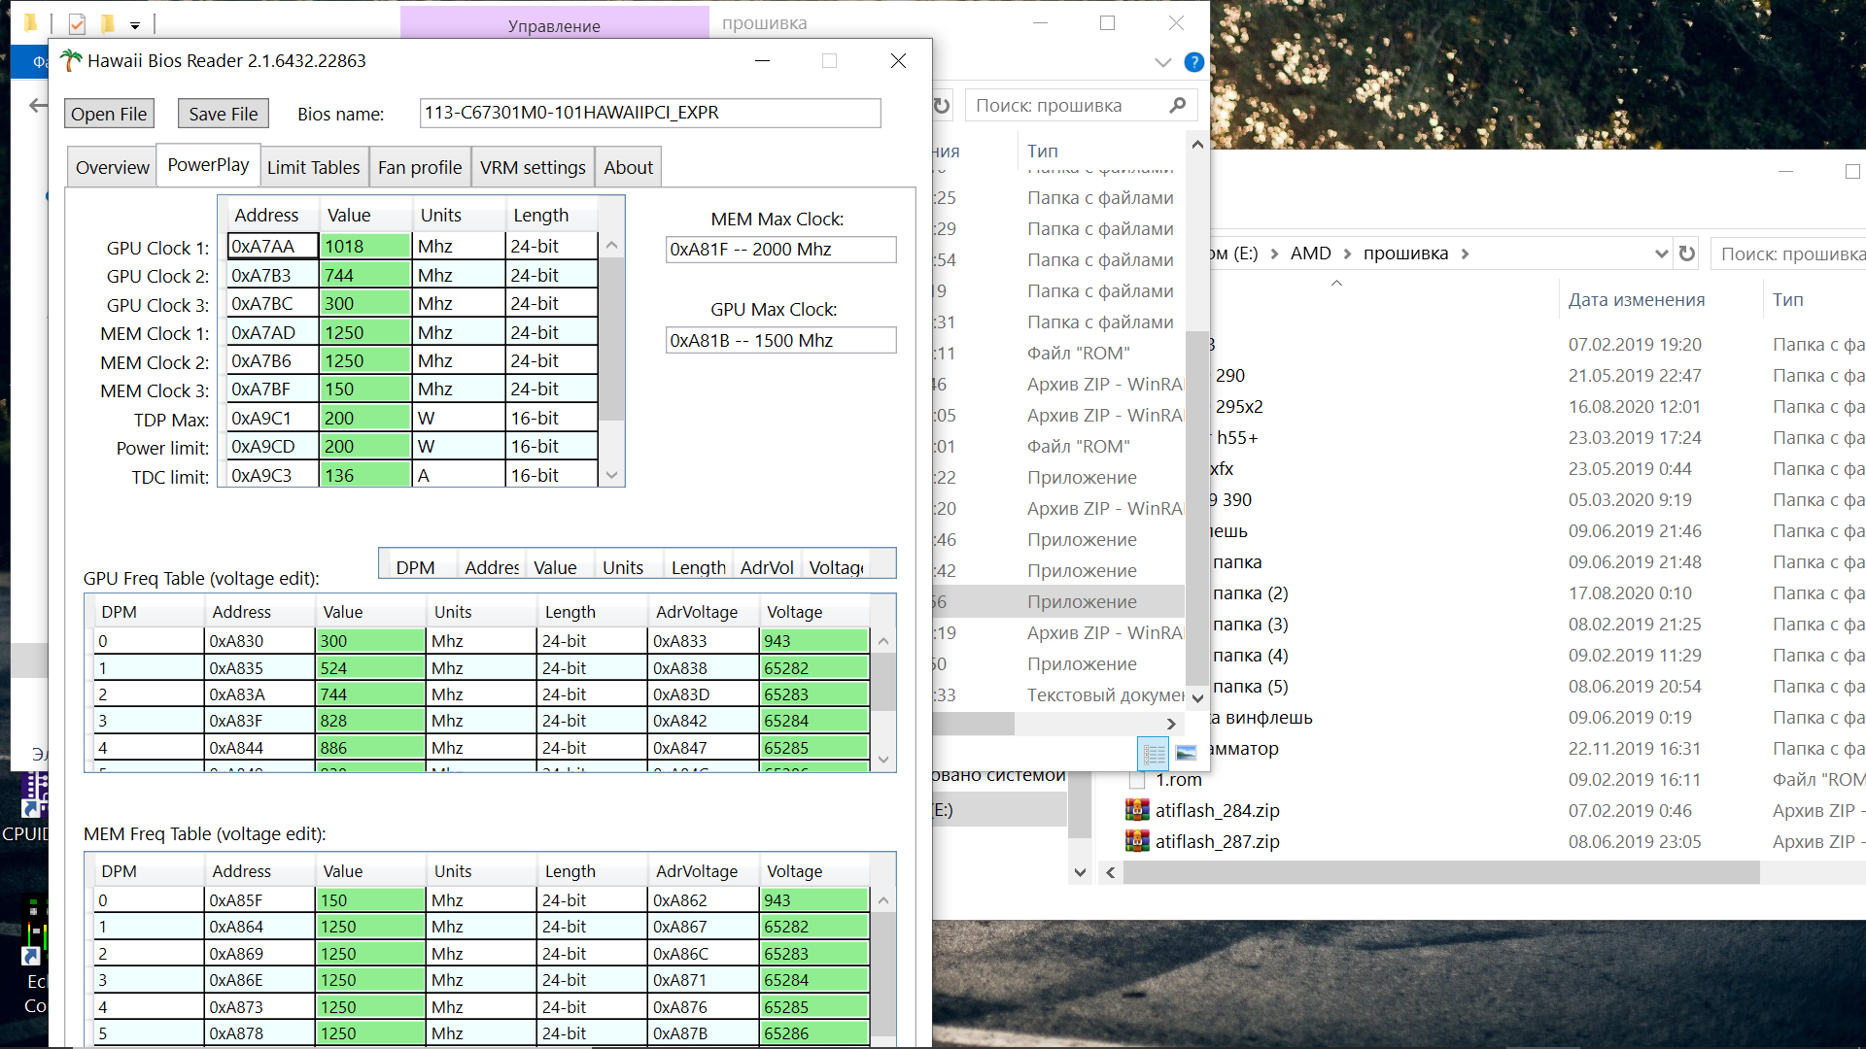Click the Bios name text field

click(649, 113)
